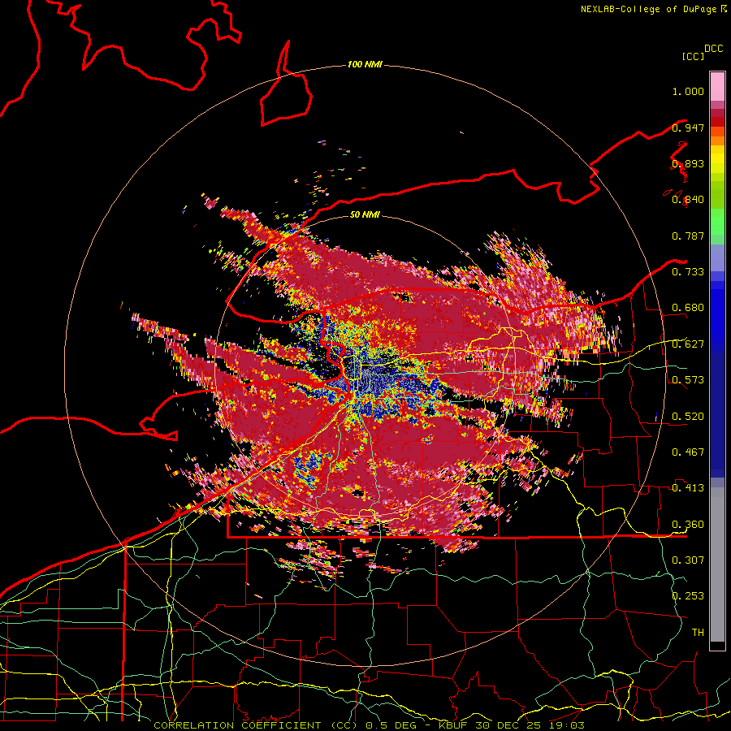Screen dimensions: 731x731
Task: Click the 19:03 timestamp
Action: tap(566, 725)
